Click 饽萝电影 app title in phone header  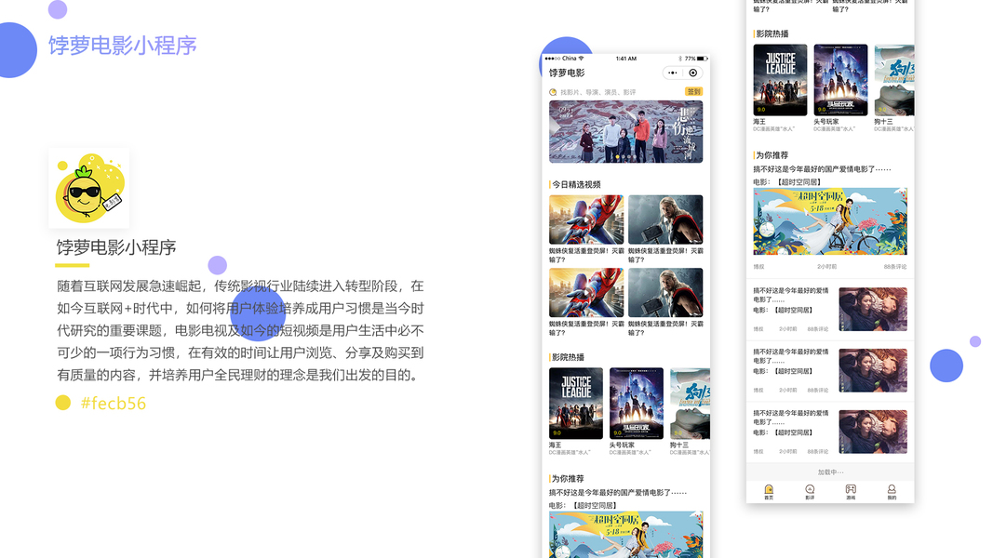click(x=567, y=73)
